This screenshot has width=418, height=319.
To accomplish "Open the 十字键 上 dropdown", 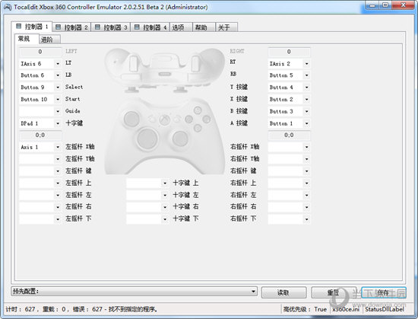I will pos(147,183).
